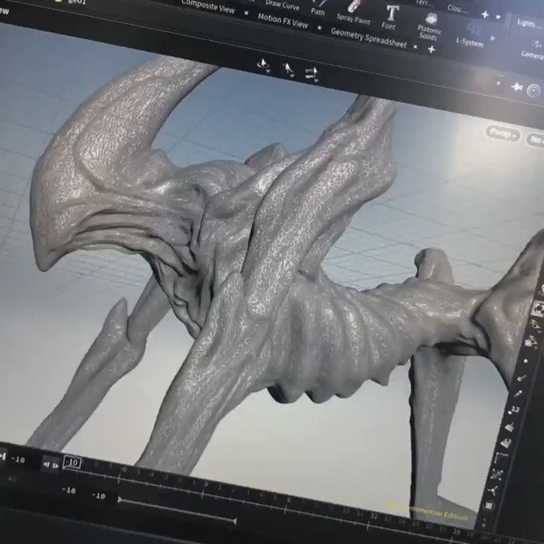Click the range slider right handle
Viewport: 544px width, 544px height.
(x=235, y=521)
